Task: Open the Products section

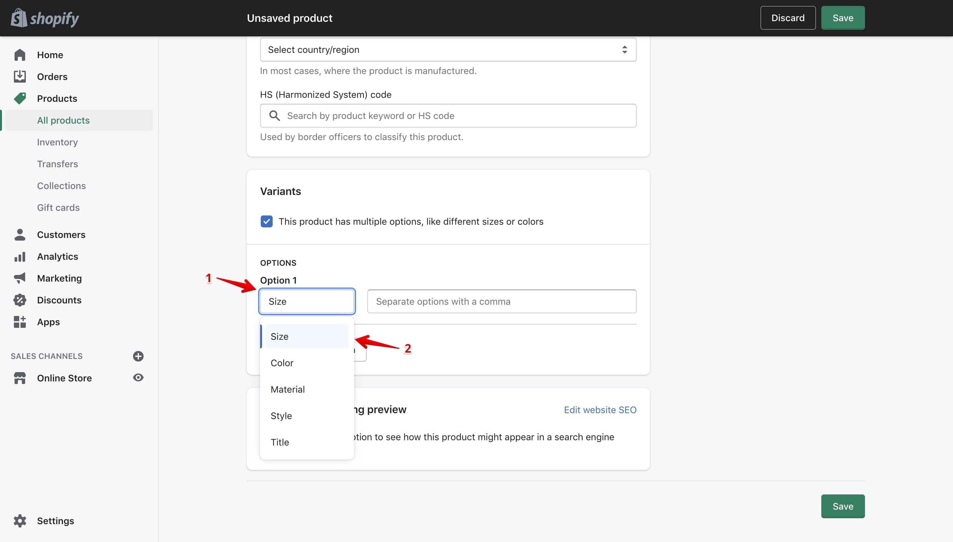Action: [57, 98]
